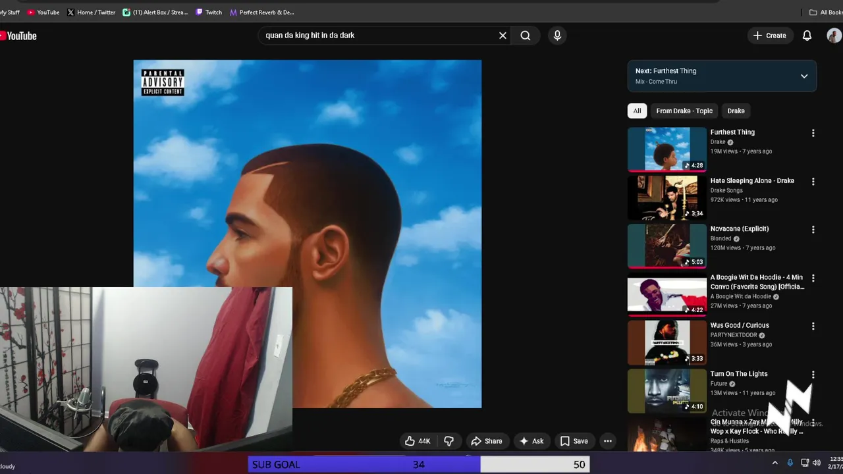Viewport: 843px width, 474px height.
Task: Open the All Bookmarks folder
Action: click(826, 12)
